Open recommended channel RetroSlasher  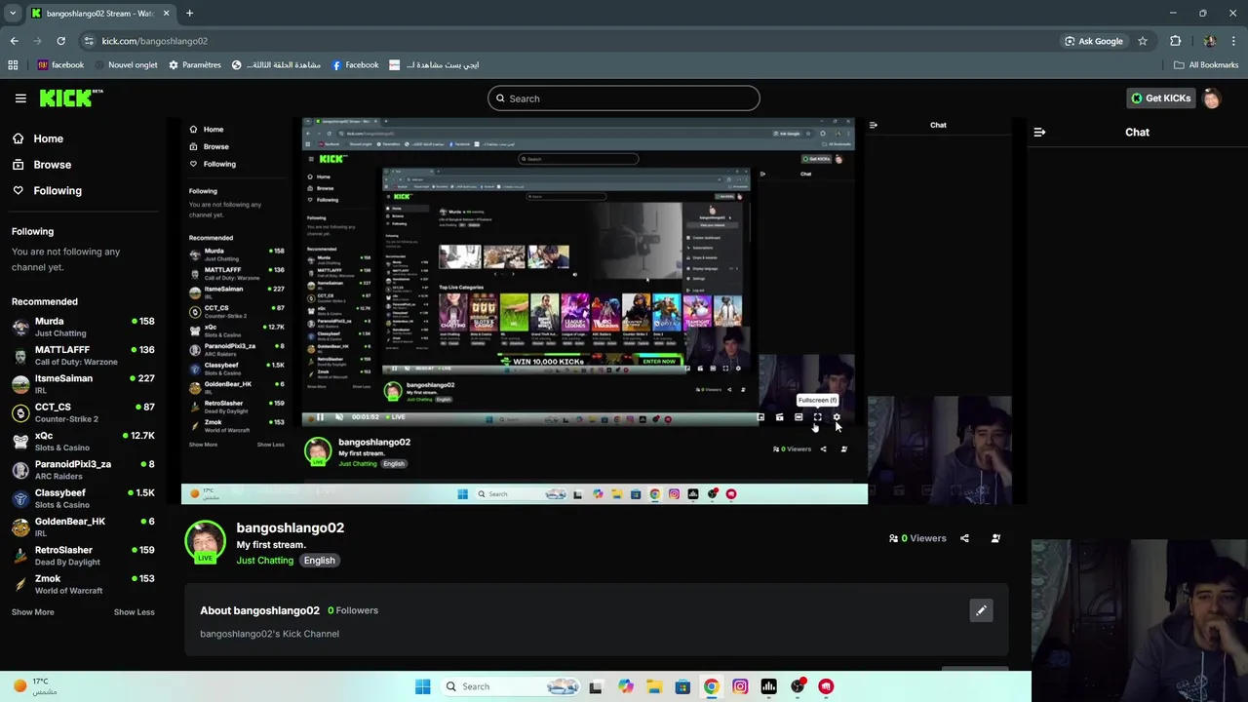[x=83, y=556]
